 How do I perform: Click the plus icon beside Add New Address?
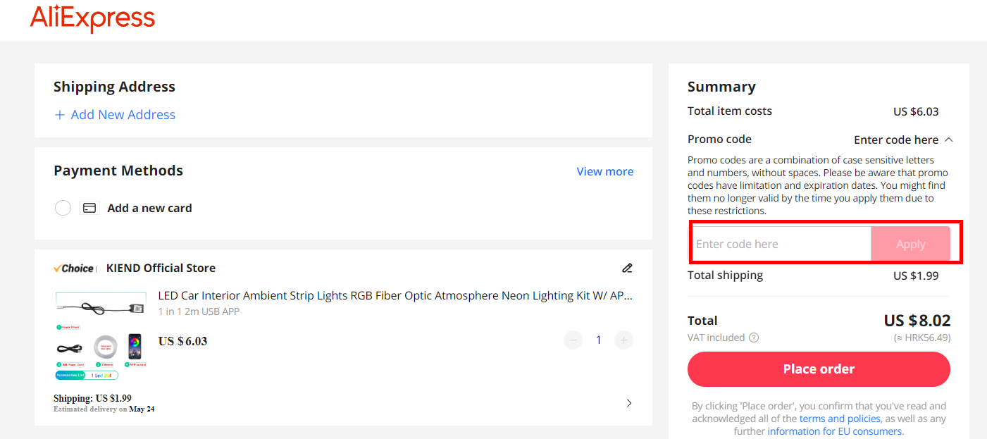(59, 114)
